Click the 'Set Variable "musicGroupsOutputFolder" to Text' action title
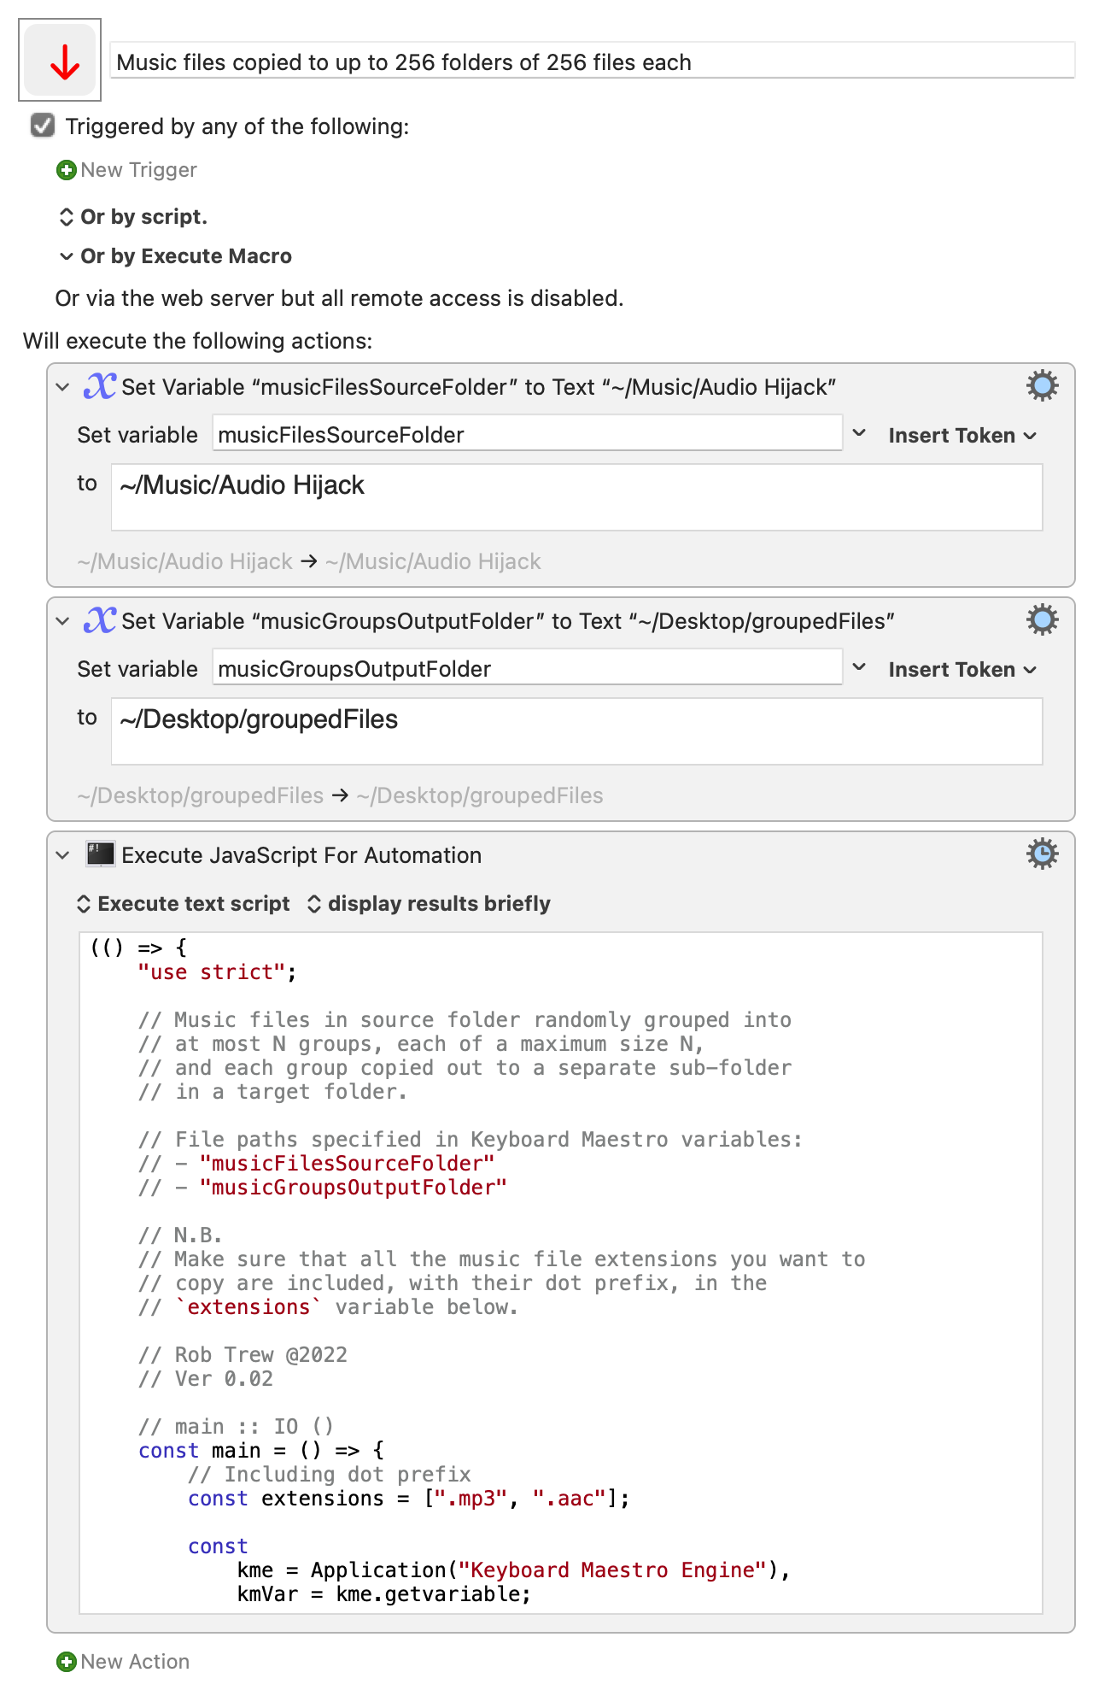1093x1690 pixels. click(x=508, y=621)
